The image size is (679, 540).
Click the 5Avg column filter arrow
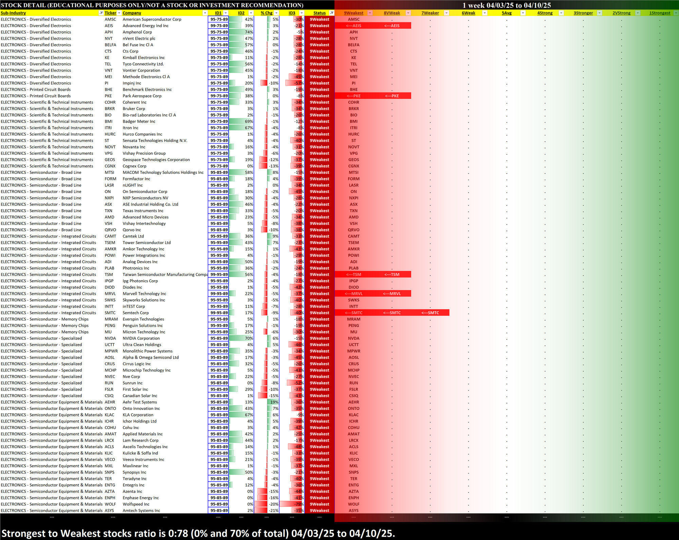523,13
